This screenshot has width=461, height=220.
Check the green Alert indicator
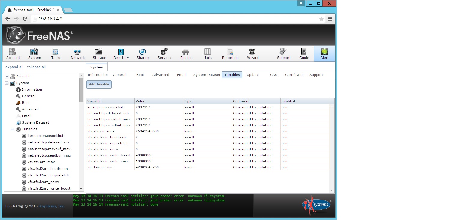pos(324,54)
